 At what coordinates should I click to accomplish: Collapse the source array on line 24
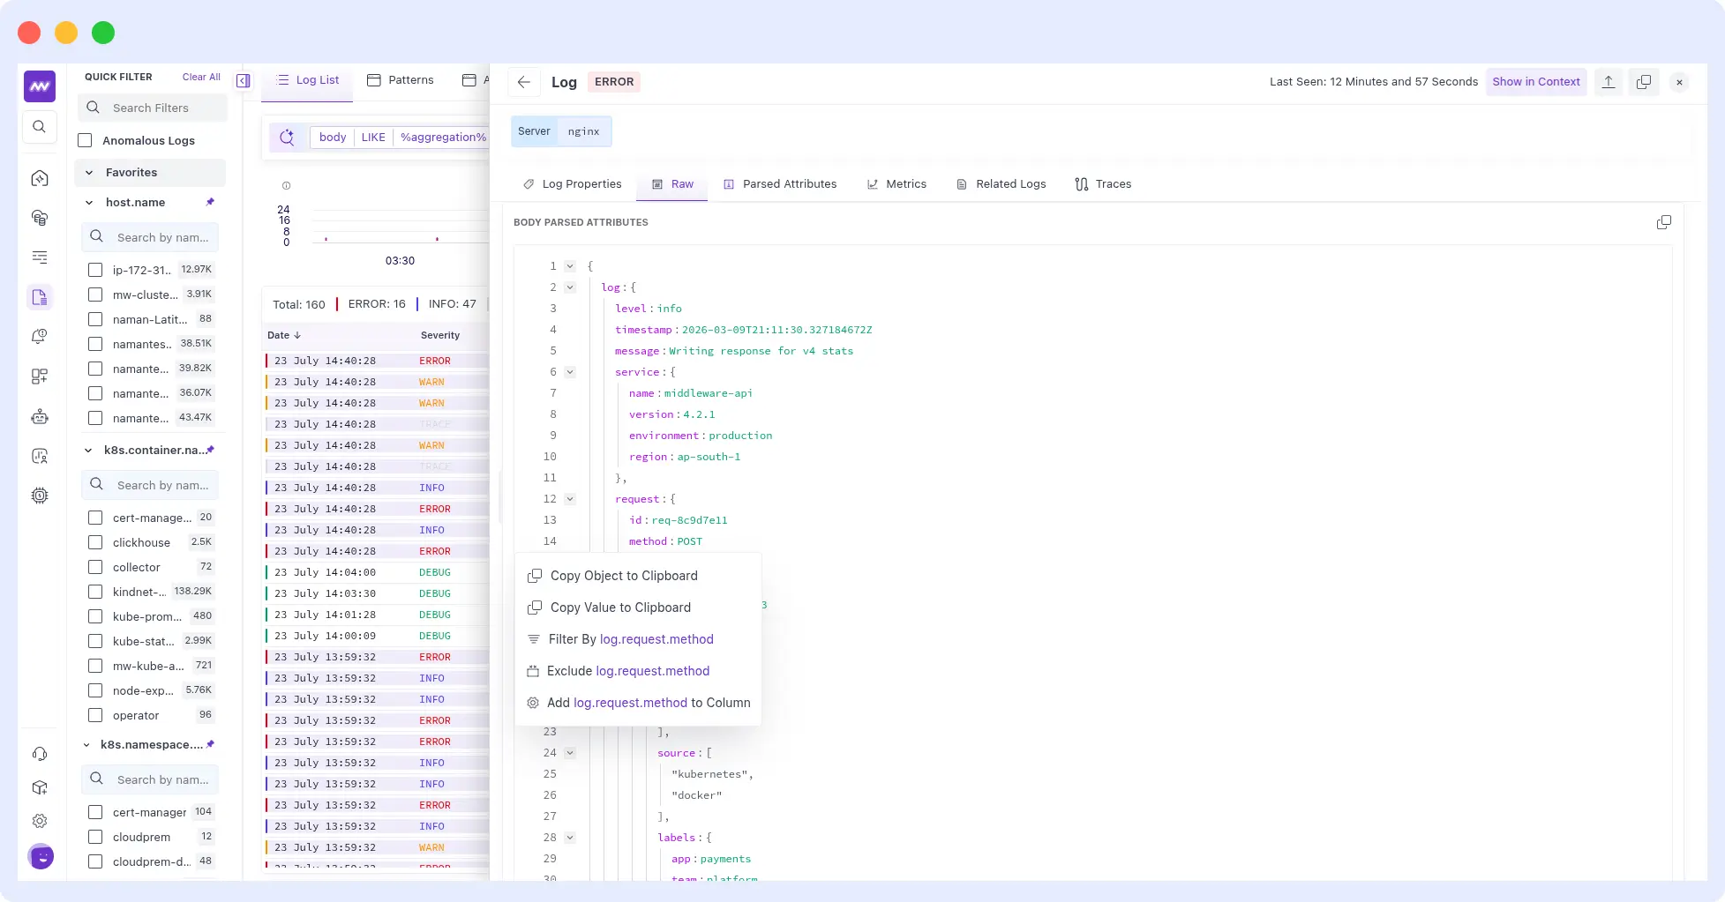pyautogui.click(x=570, y=753)
